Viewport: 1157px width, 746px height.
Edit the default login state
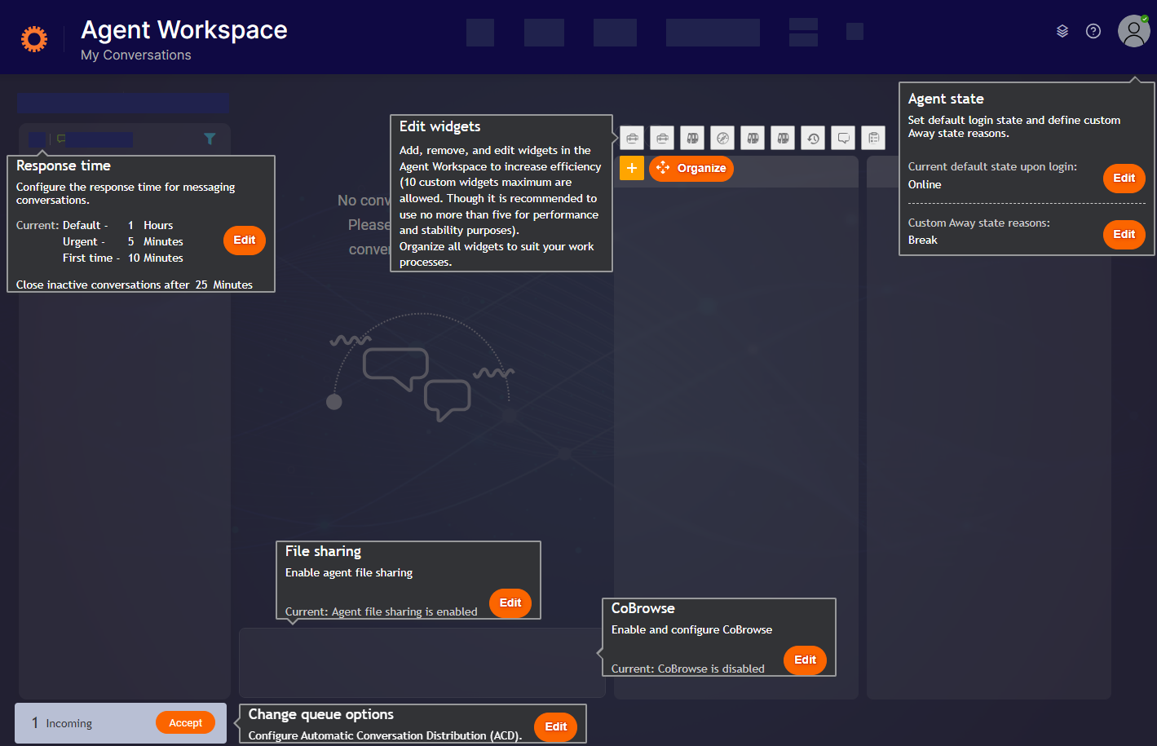1124,179
